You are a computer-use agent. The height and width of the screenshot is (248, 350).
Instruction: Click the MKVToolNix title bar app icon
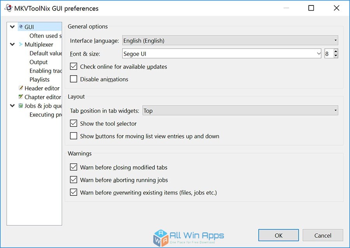9,8
